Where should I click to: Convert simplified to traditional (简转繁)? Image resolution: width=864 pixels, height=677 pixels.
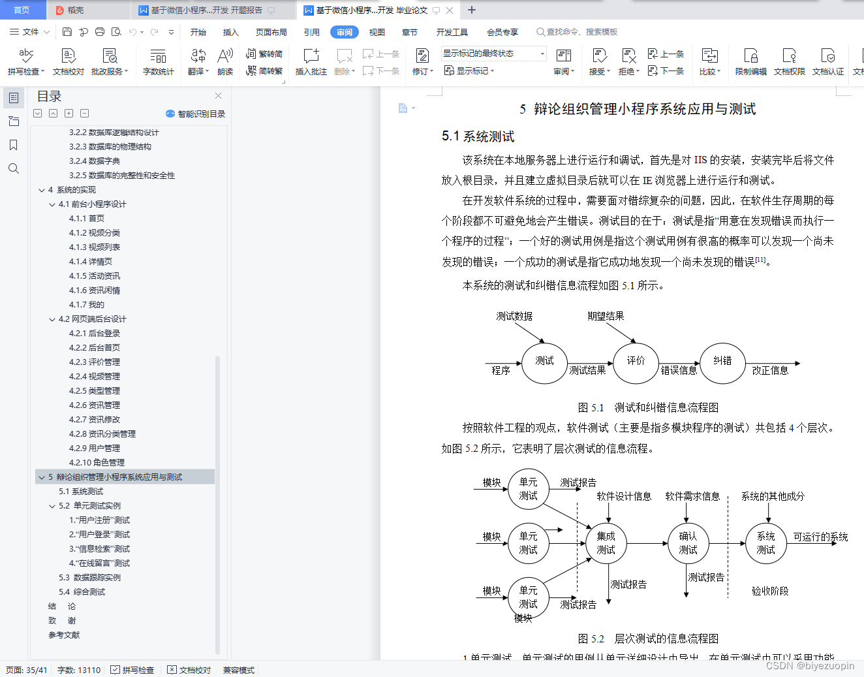(264, 71)
